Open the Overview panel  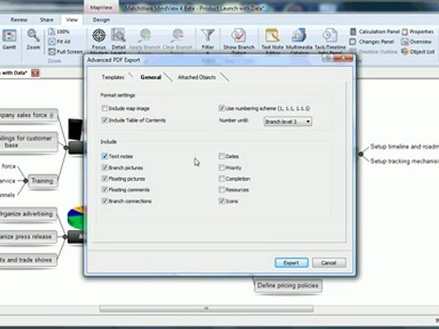pos(416,42)
